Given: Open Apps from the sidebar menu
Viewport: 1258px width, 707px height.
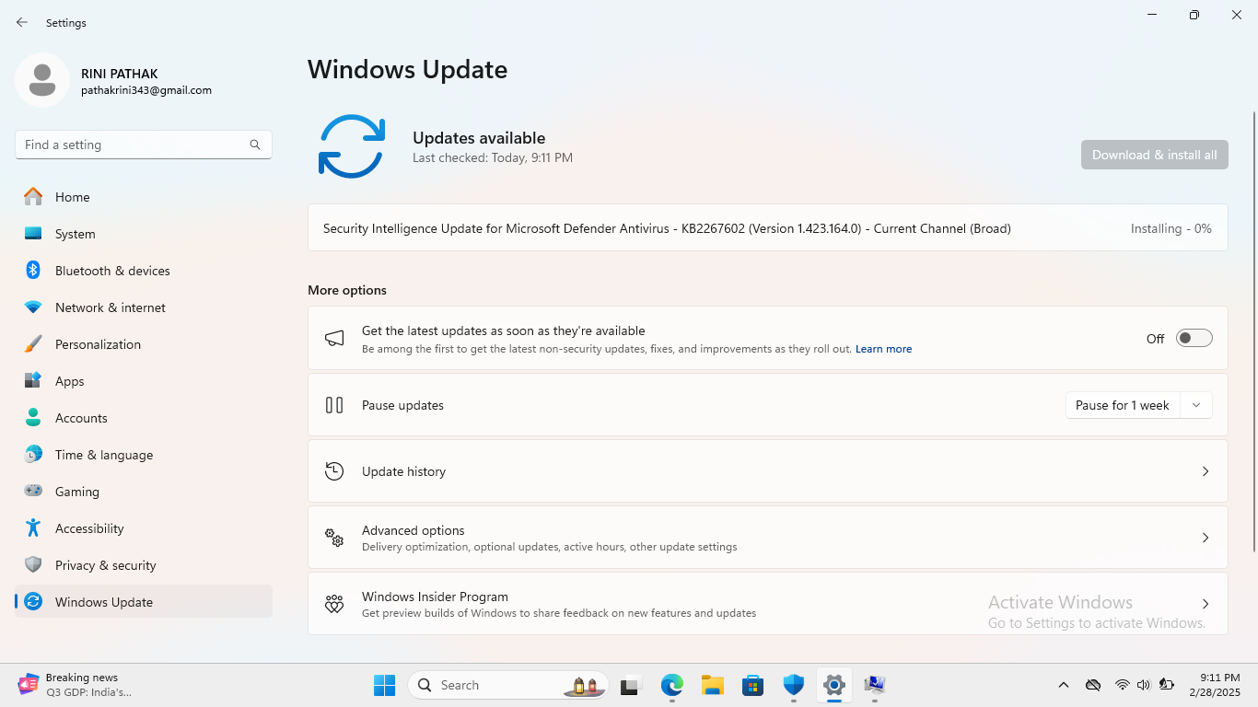Looking at the screenshot, I should (x=69, y=381).
